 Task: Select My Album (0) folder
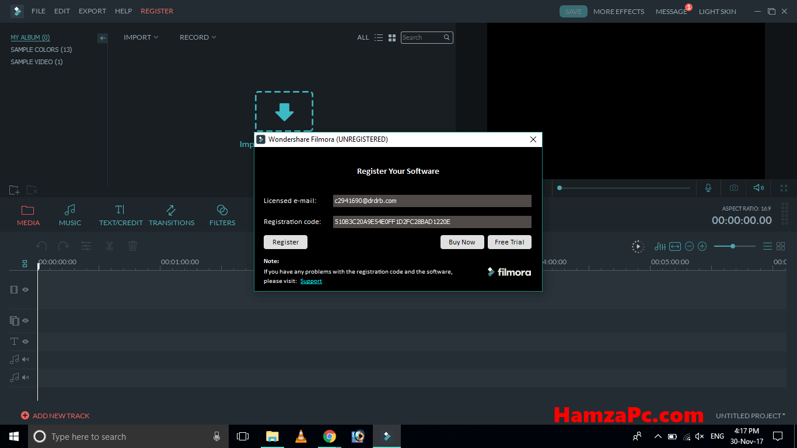(30, 37)
